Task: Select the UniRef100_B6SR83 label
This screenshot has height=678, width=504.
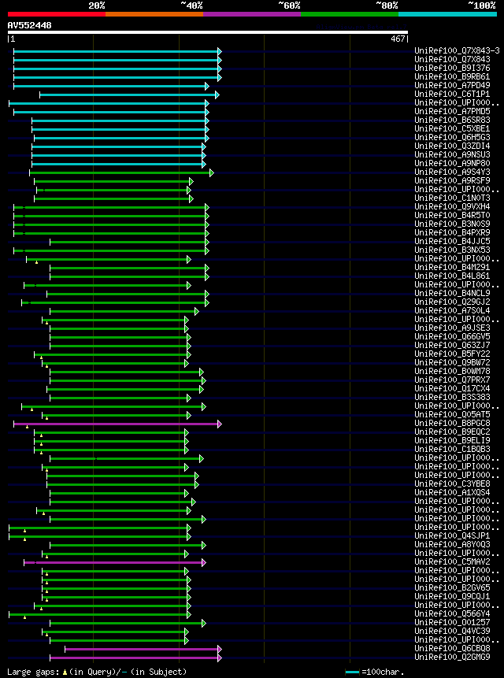Action: [x=453, y=120]
